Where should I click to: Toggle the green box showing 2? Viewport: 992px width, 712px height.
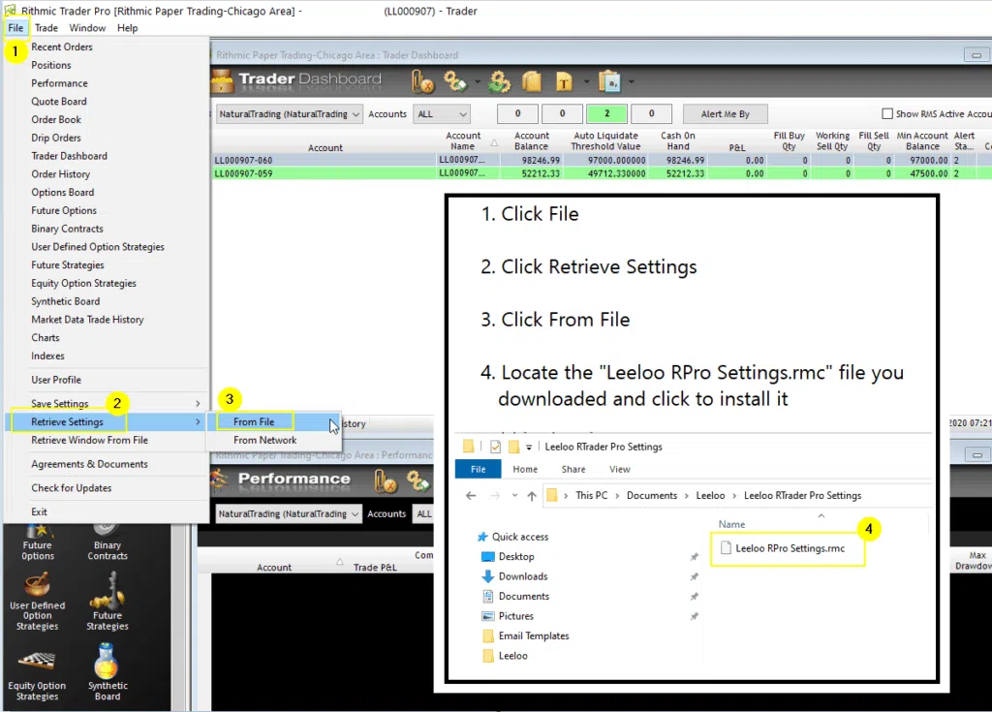[606, 114]
